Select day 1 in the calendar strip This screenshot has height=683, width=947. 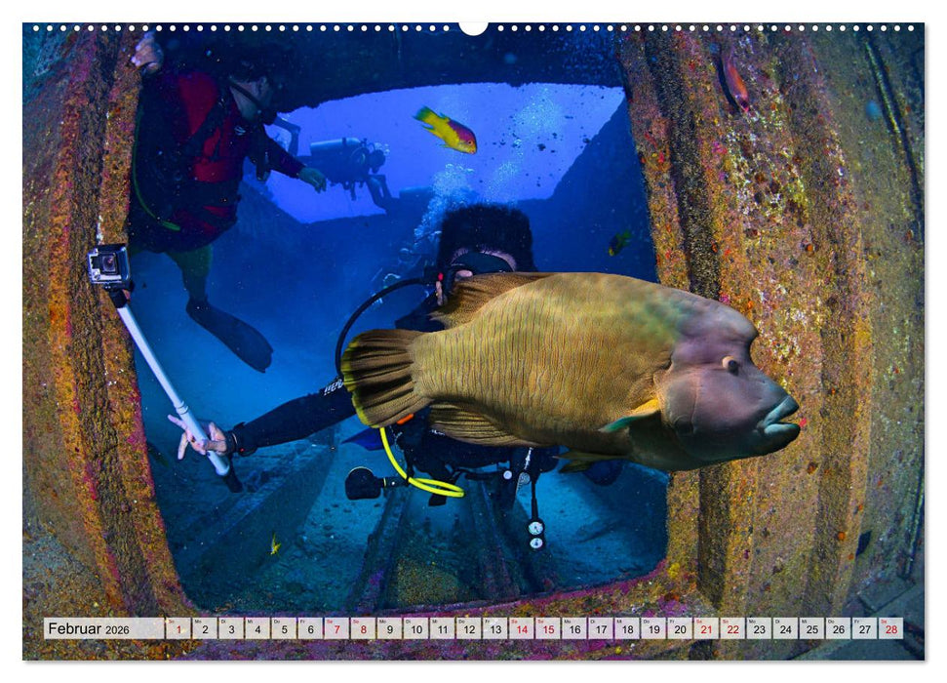178,629
